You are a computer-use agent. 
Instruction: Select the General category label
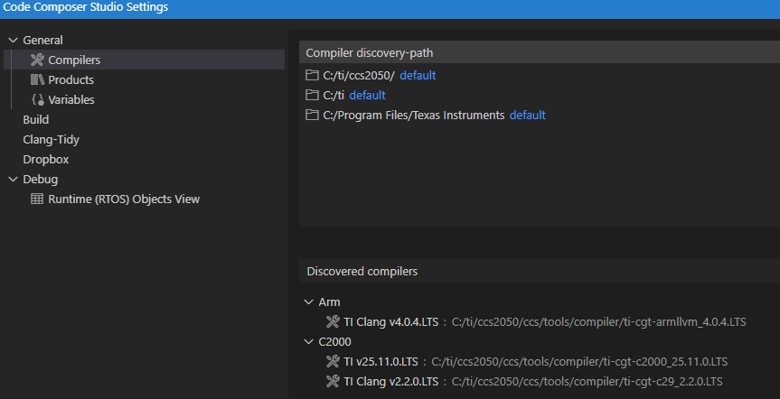click(42, 41)
